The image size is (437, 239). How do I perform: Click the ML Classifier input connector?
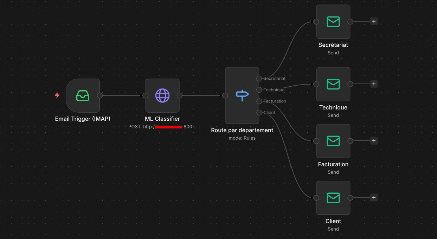pos(146,95)
